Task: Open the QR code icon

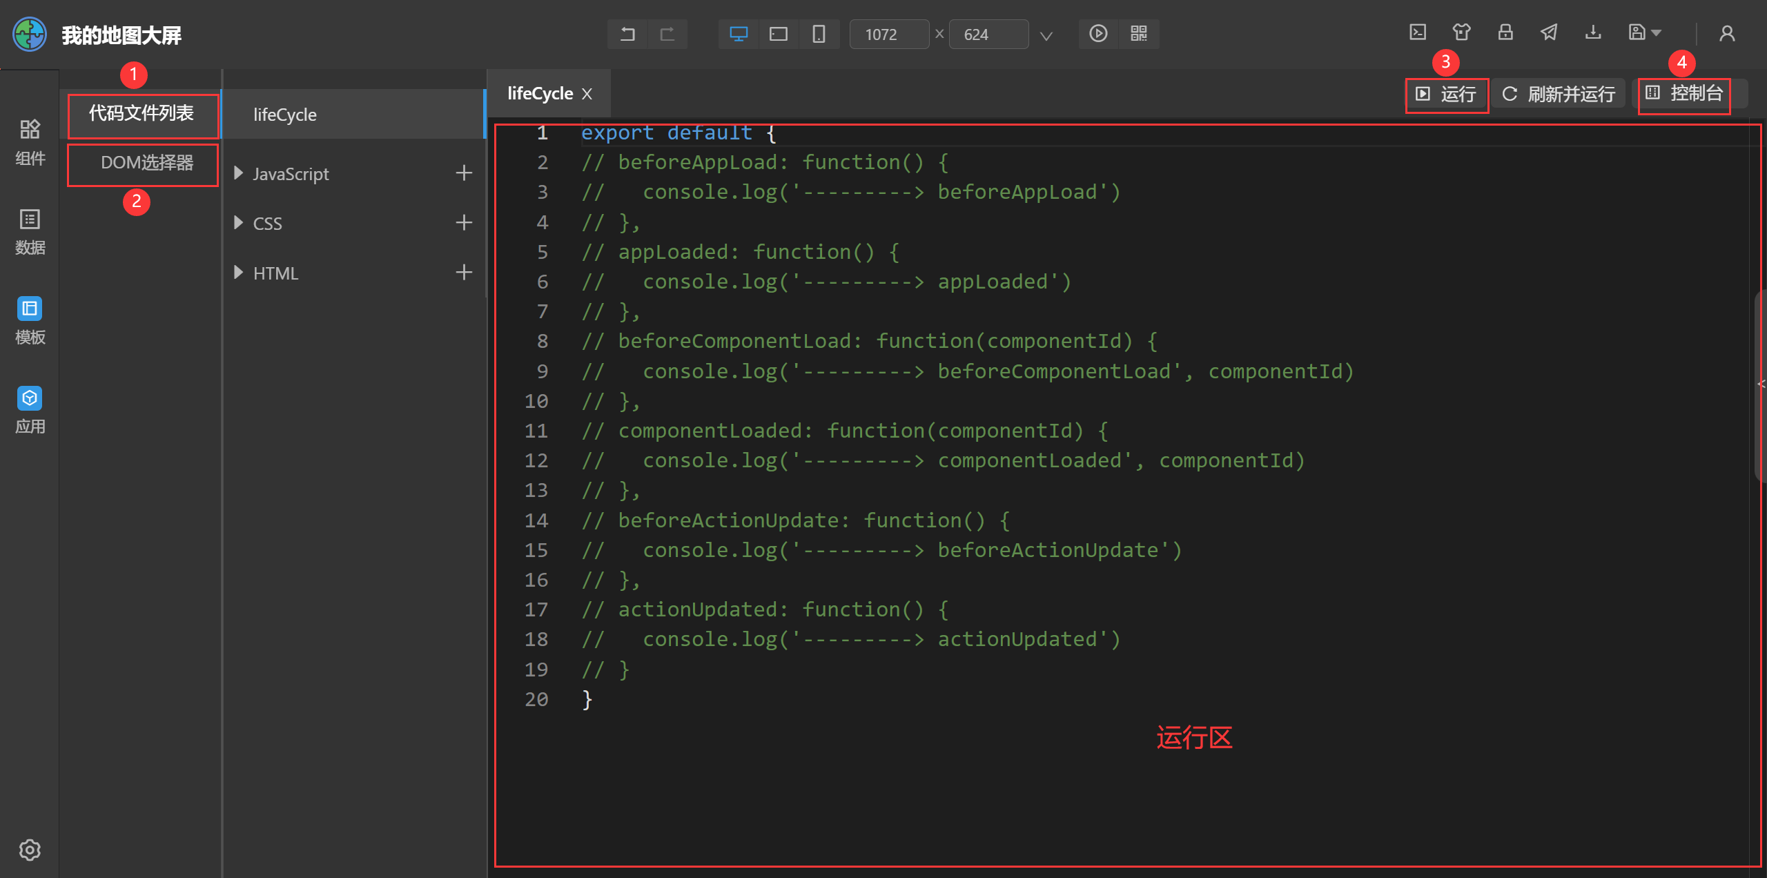Action: pos(1139,34)
